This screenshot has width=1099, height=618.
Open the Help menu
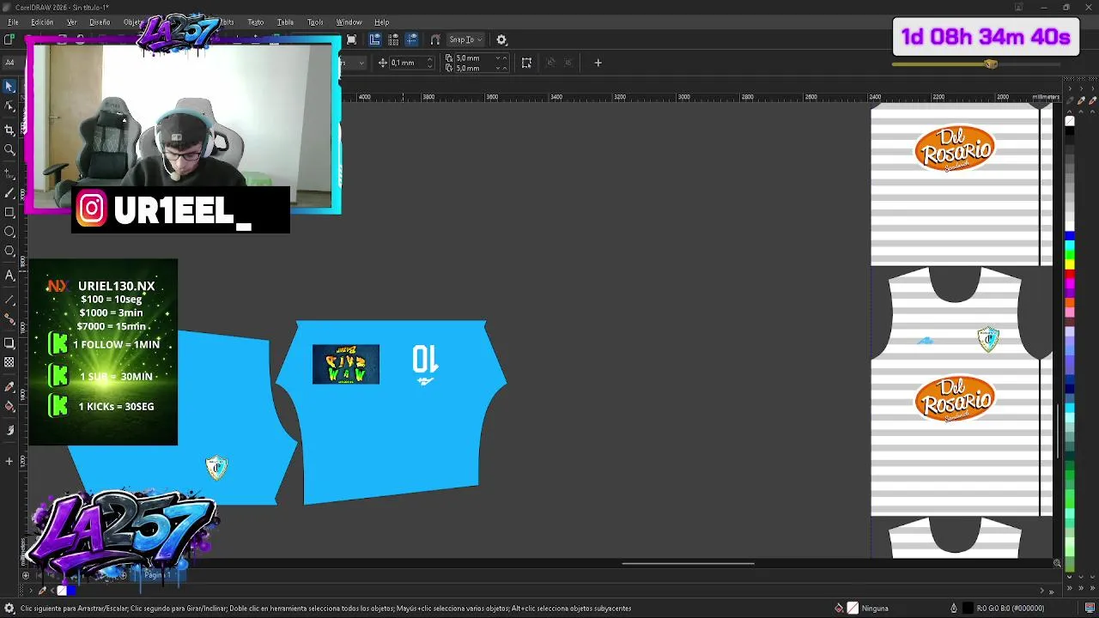coord(381,22)
